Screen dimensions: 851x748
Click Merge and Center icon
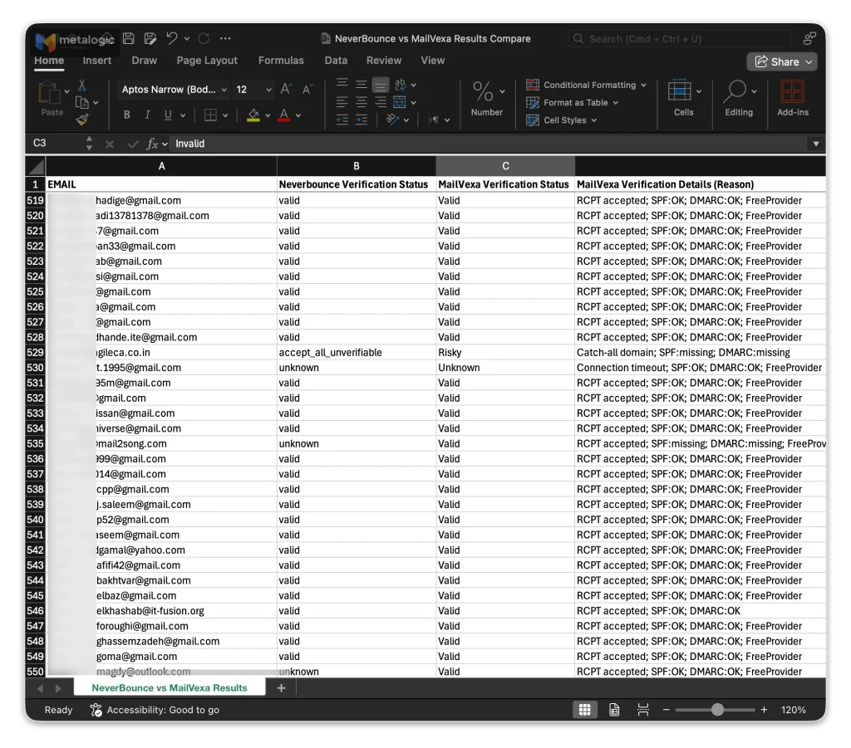pyautogui.click(x=400, y=102)
